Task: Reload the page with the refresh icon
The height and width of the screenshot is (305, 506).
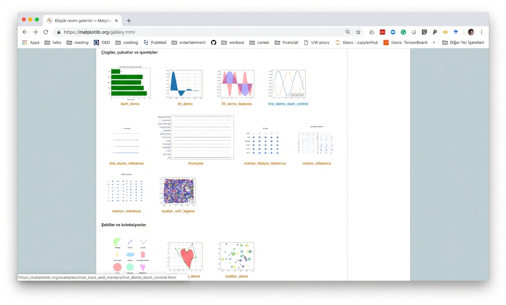Action: (46, 32)
